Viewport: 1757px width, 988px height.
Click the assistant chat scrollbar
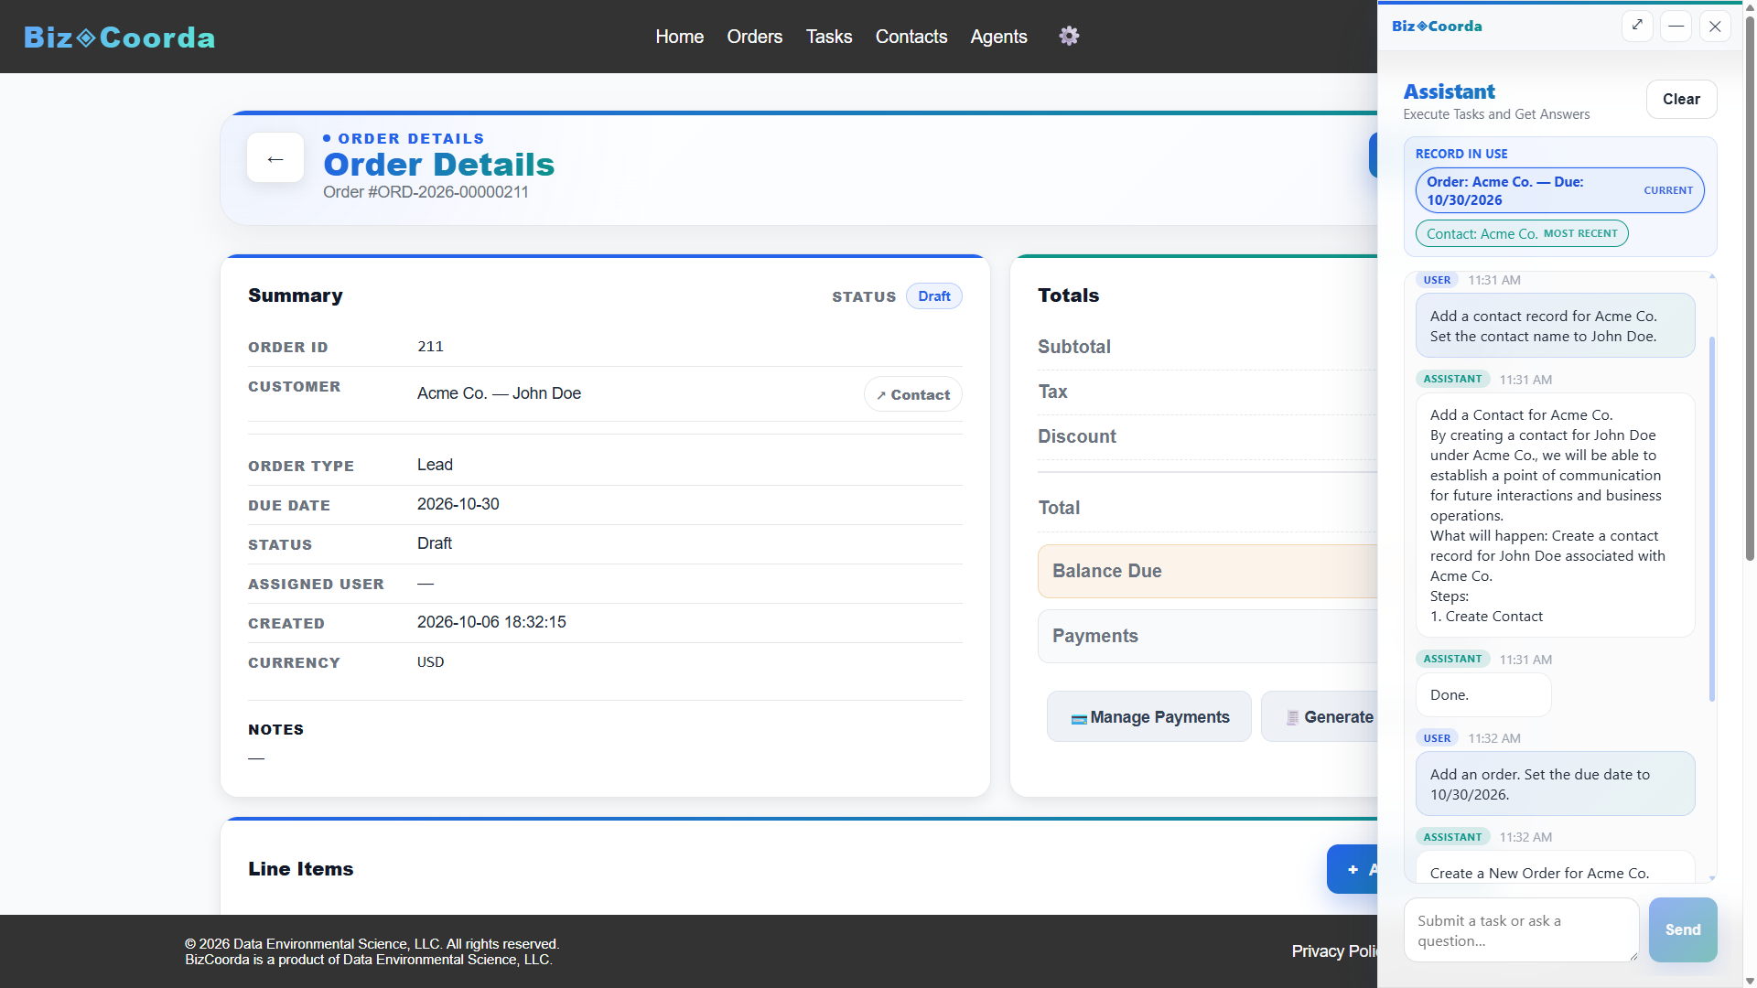coord(1711,519)
